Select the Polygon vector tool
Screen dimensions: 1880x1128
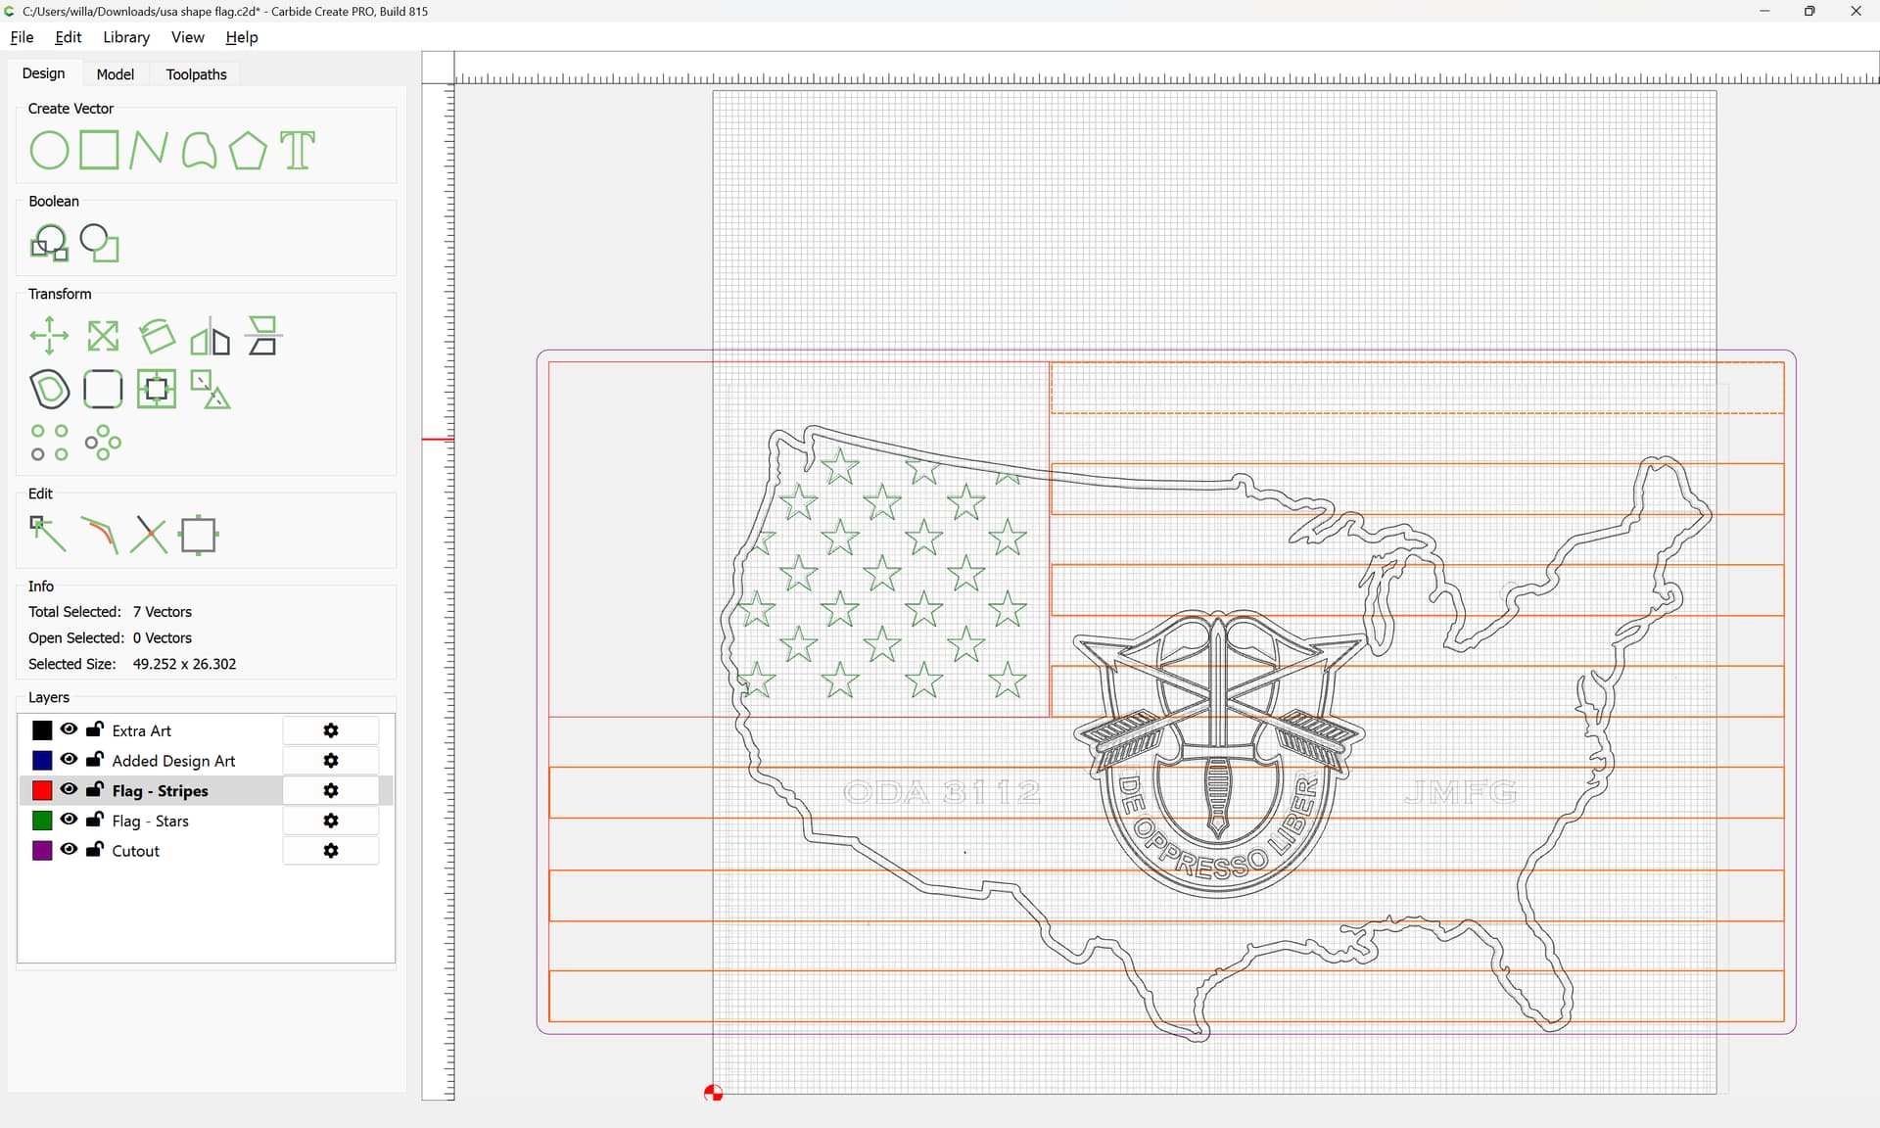[x=248, y=151]
